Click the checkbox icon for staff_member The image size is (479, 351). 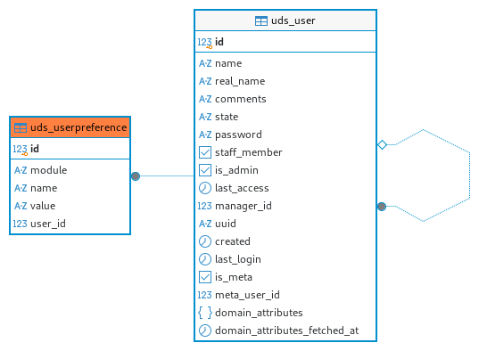tap(205, 152)
